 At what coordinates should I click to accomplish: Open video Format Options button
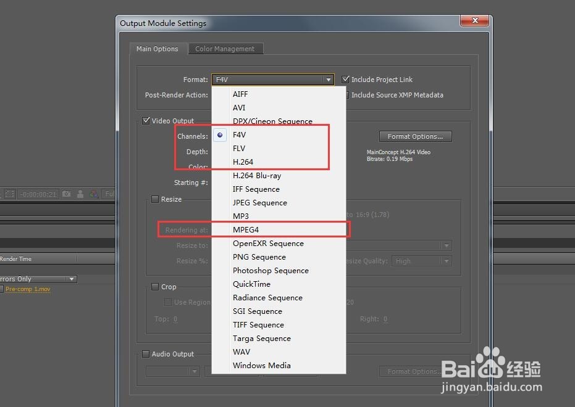[x=416, y=136]
